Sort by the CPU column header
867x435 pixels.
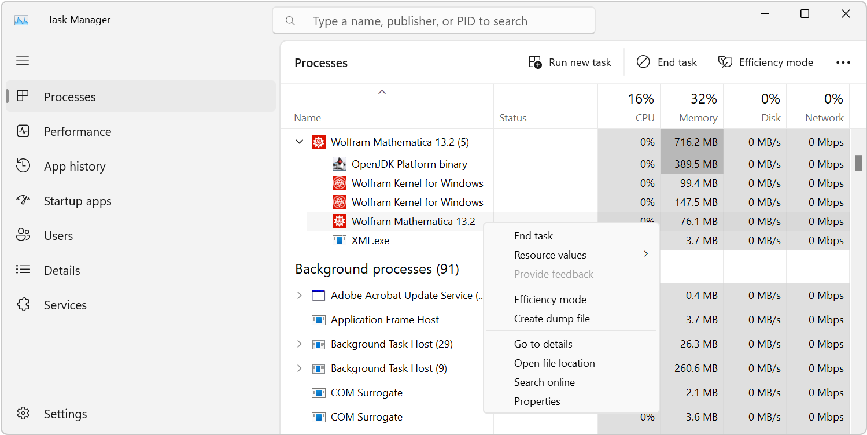point(629,106)
